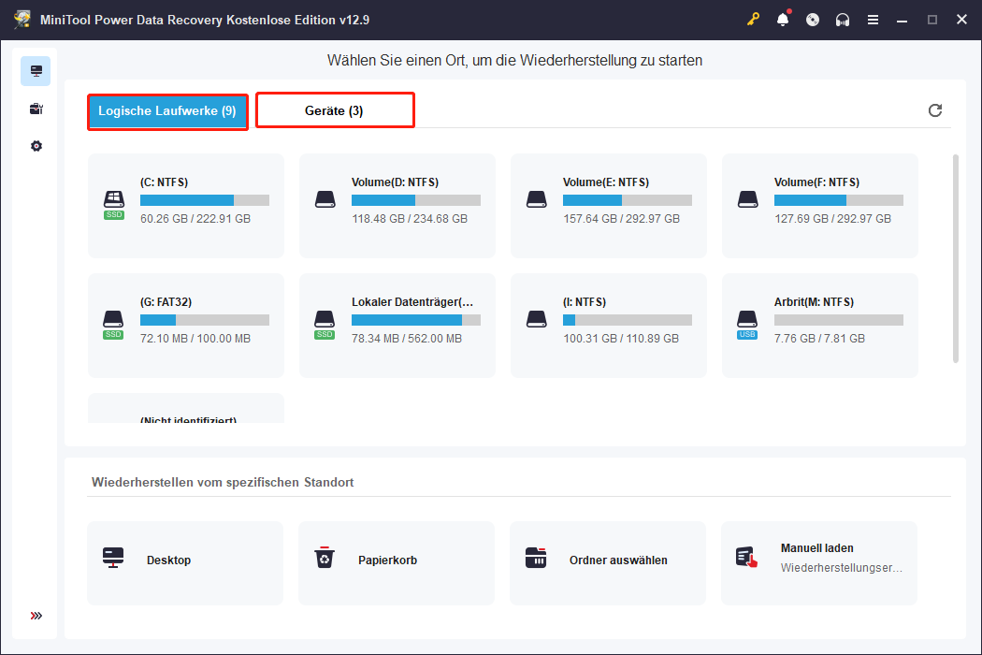The width and height of the screenshot is (982, 655).
Task: Select the Volume D: NTFS drive icon
Action: pos(325,200)
